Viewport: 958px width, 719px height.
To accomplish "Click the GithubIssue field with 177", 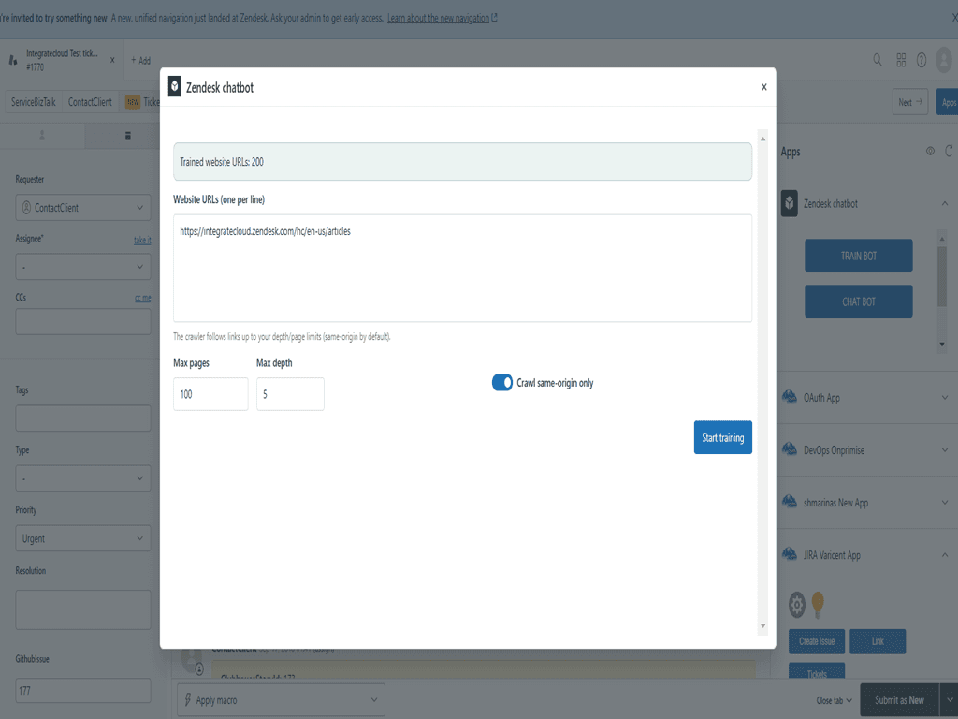I will (x=83, y=690).
